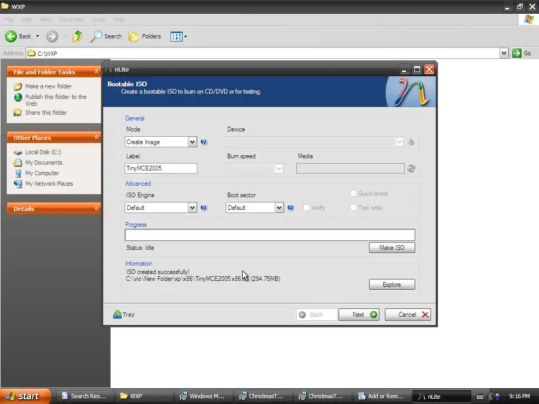Image resolution: width=539 pixels, height=404 pixels.
Task: Open the Help menu in Explorer
Action: pyautogui.click(x=118, y=19)
